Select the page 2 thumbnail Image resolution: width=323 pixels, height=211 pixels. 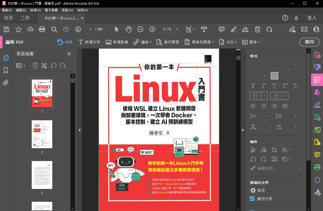click(42, 134)
